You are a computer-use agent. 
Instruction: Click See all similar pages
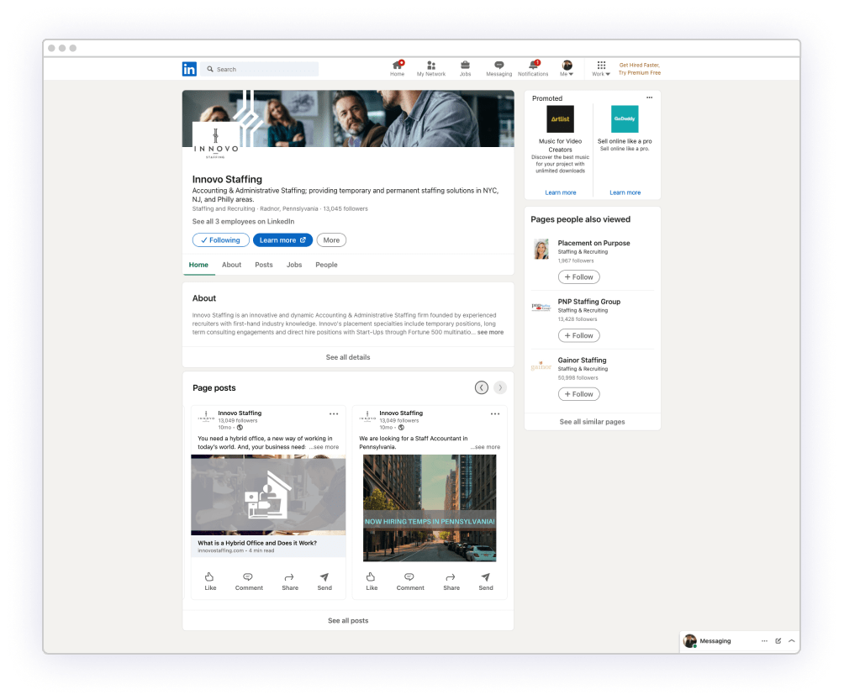point(592,422)
